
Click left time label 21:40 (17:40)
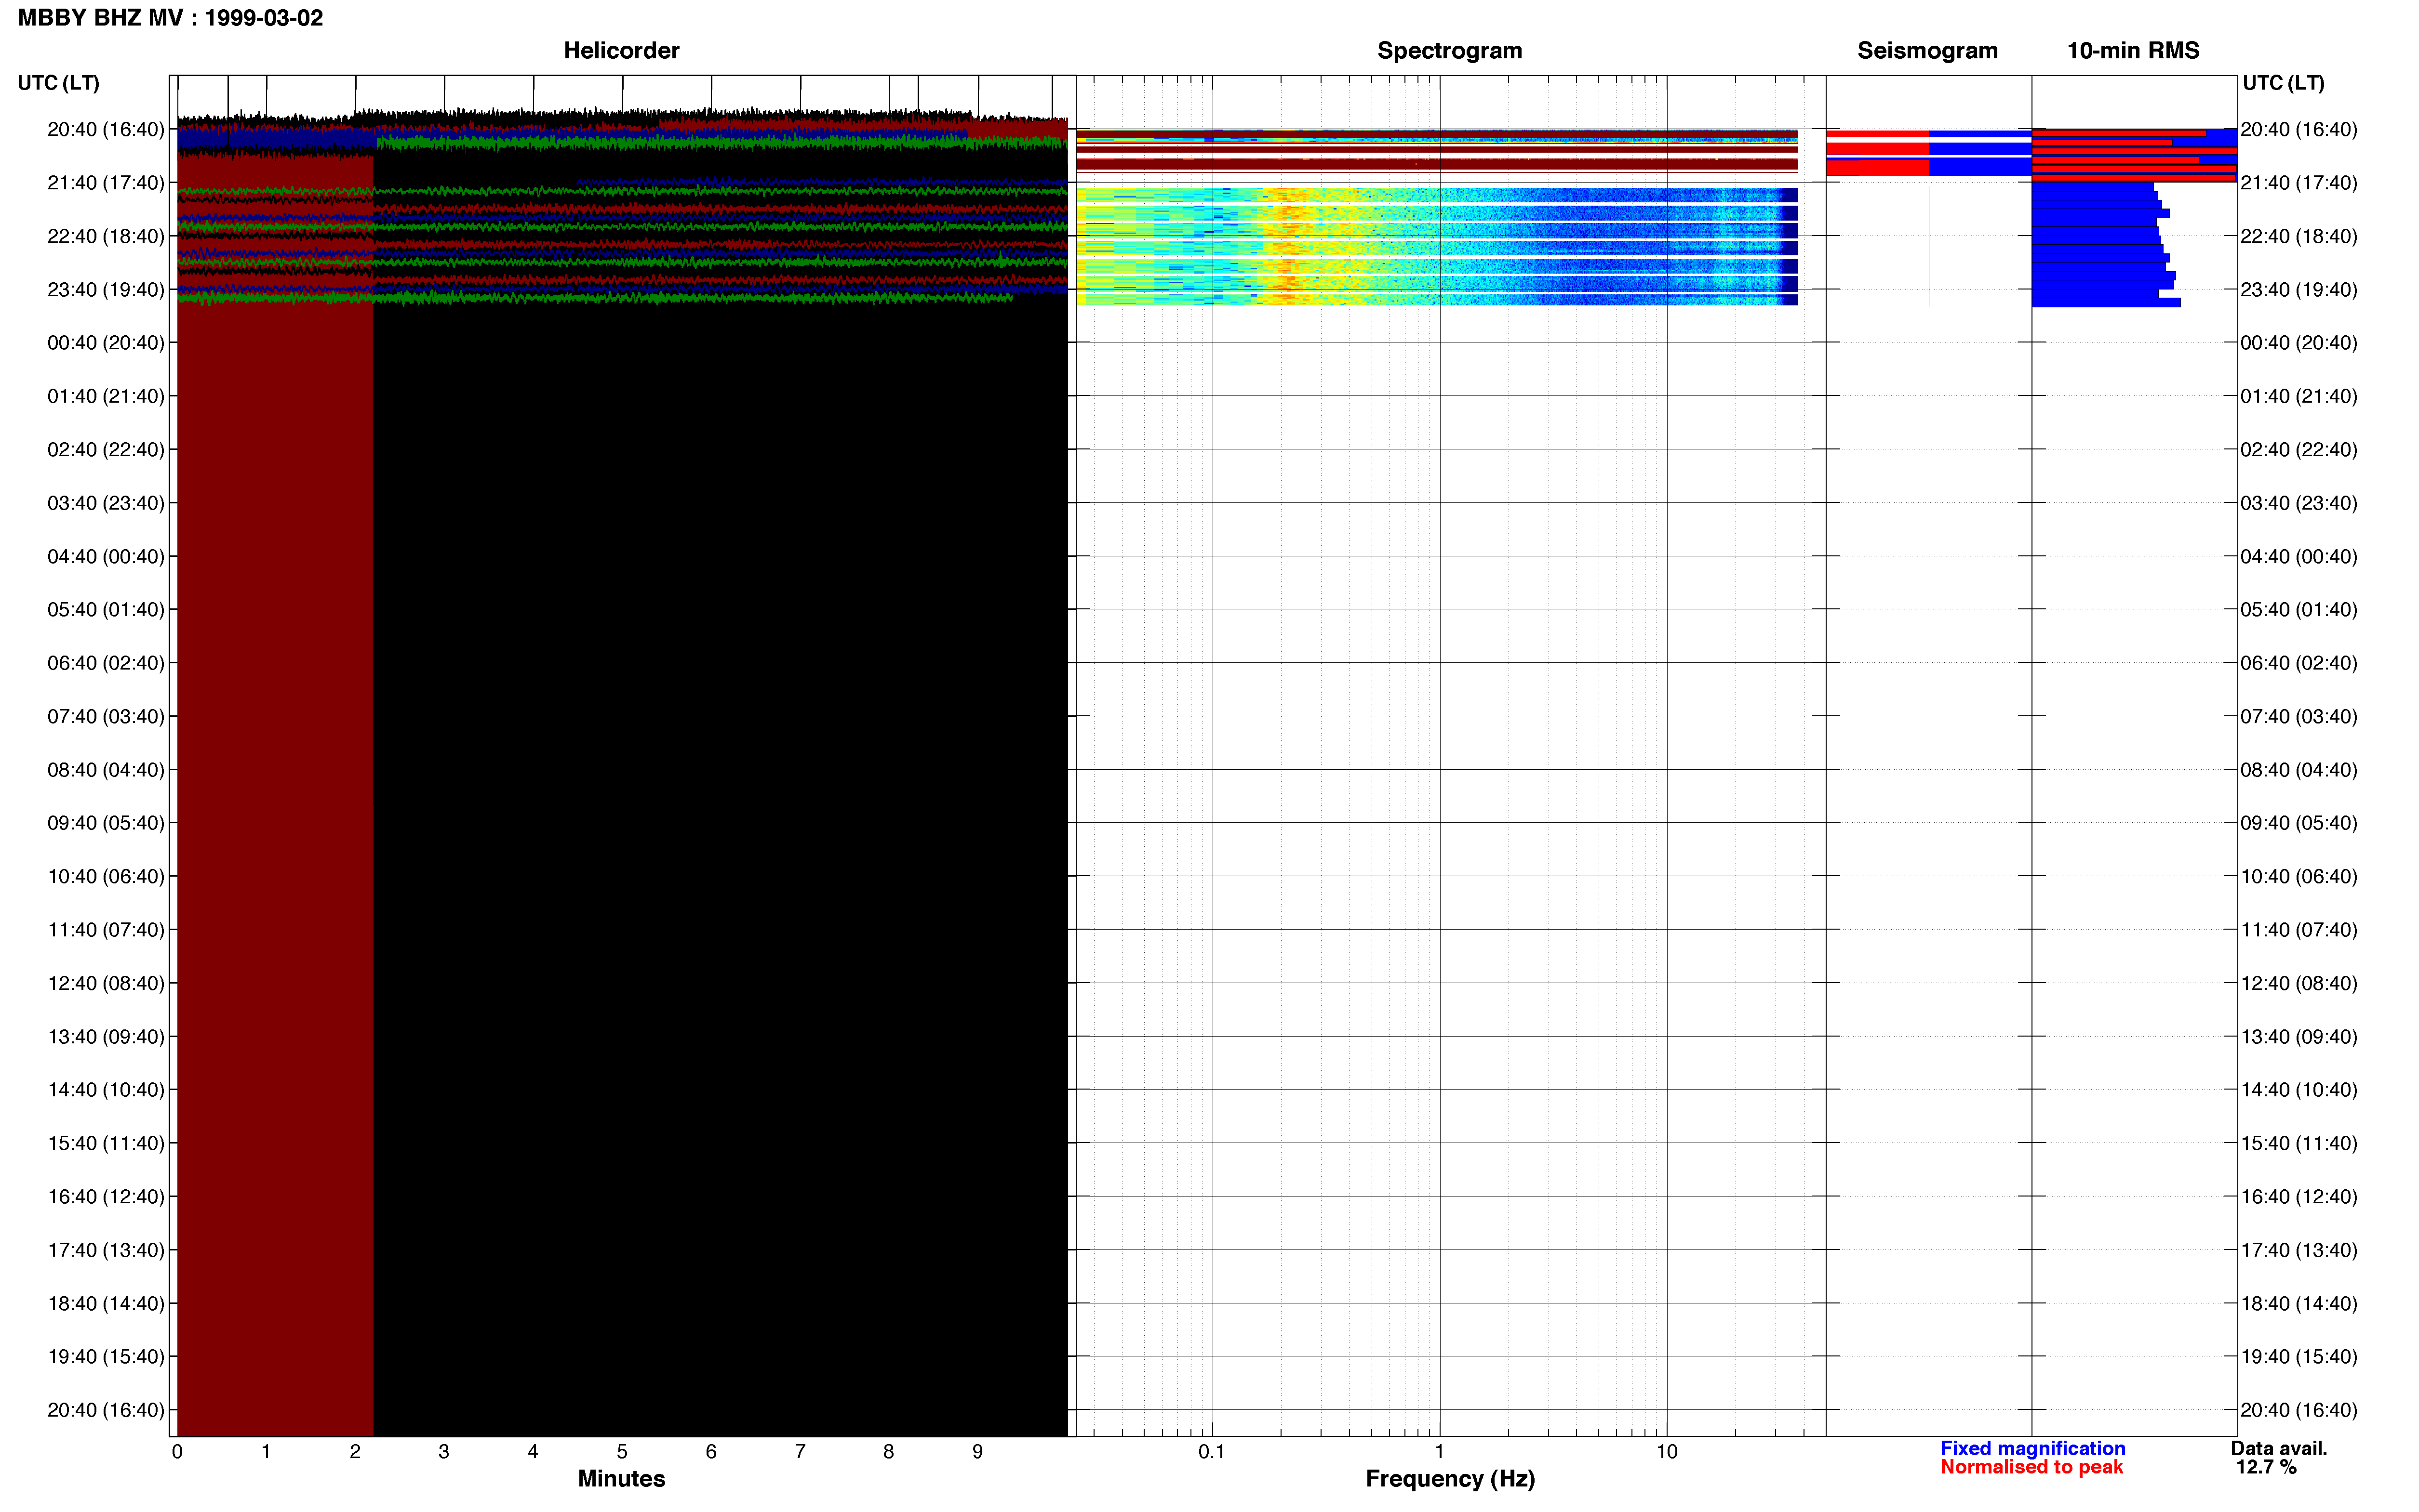105,183
